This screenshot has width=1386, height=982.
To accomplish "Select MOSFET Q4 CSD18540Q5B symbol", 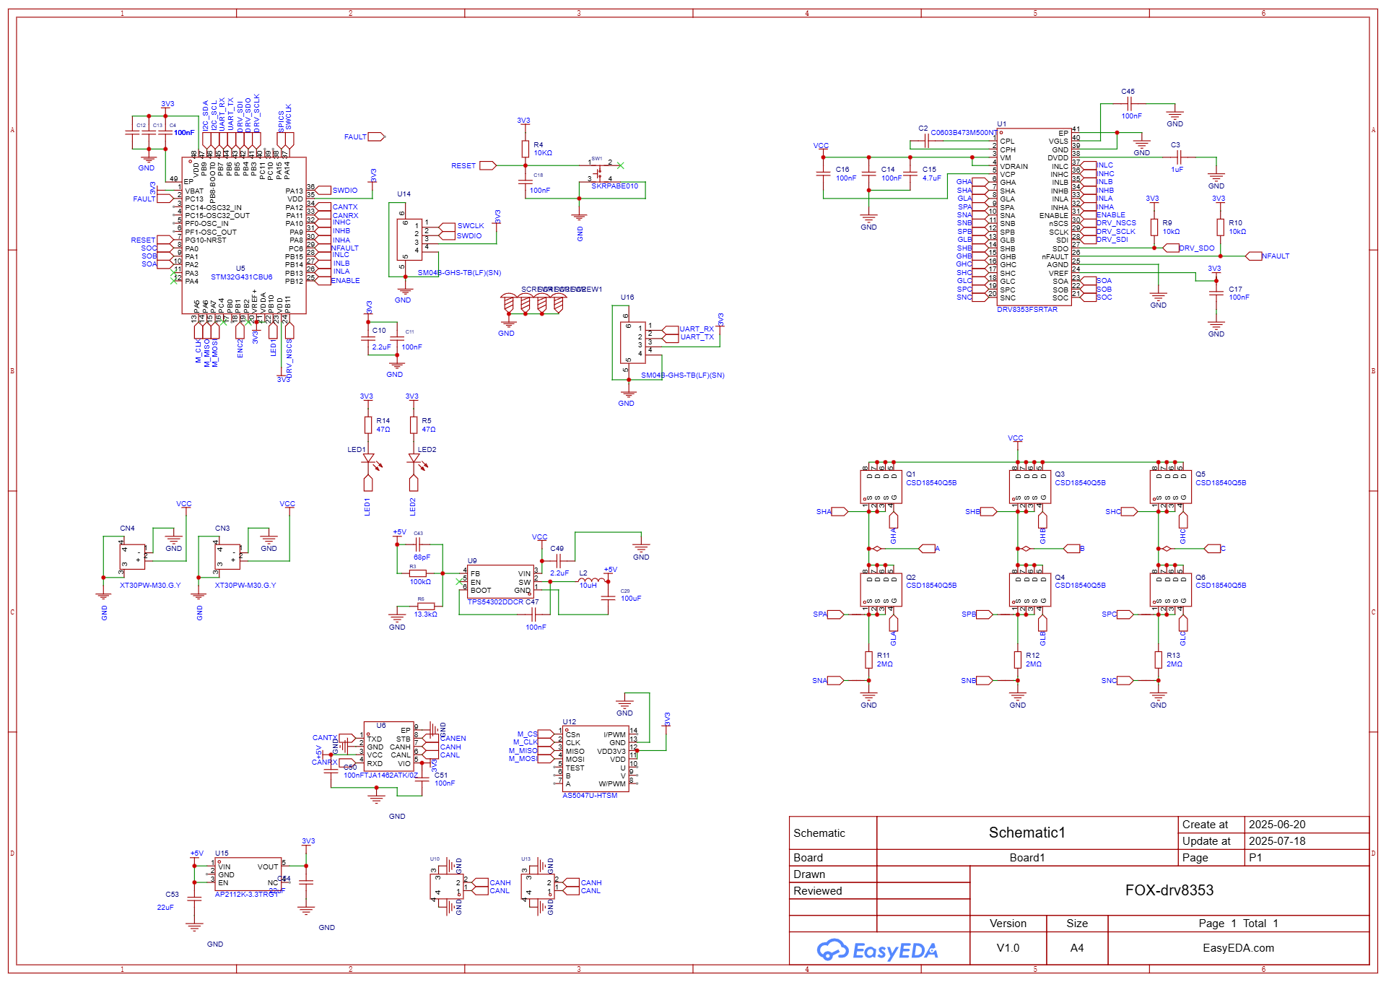I will tap(1030, 589).
